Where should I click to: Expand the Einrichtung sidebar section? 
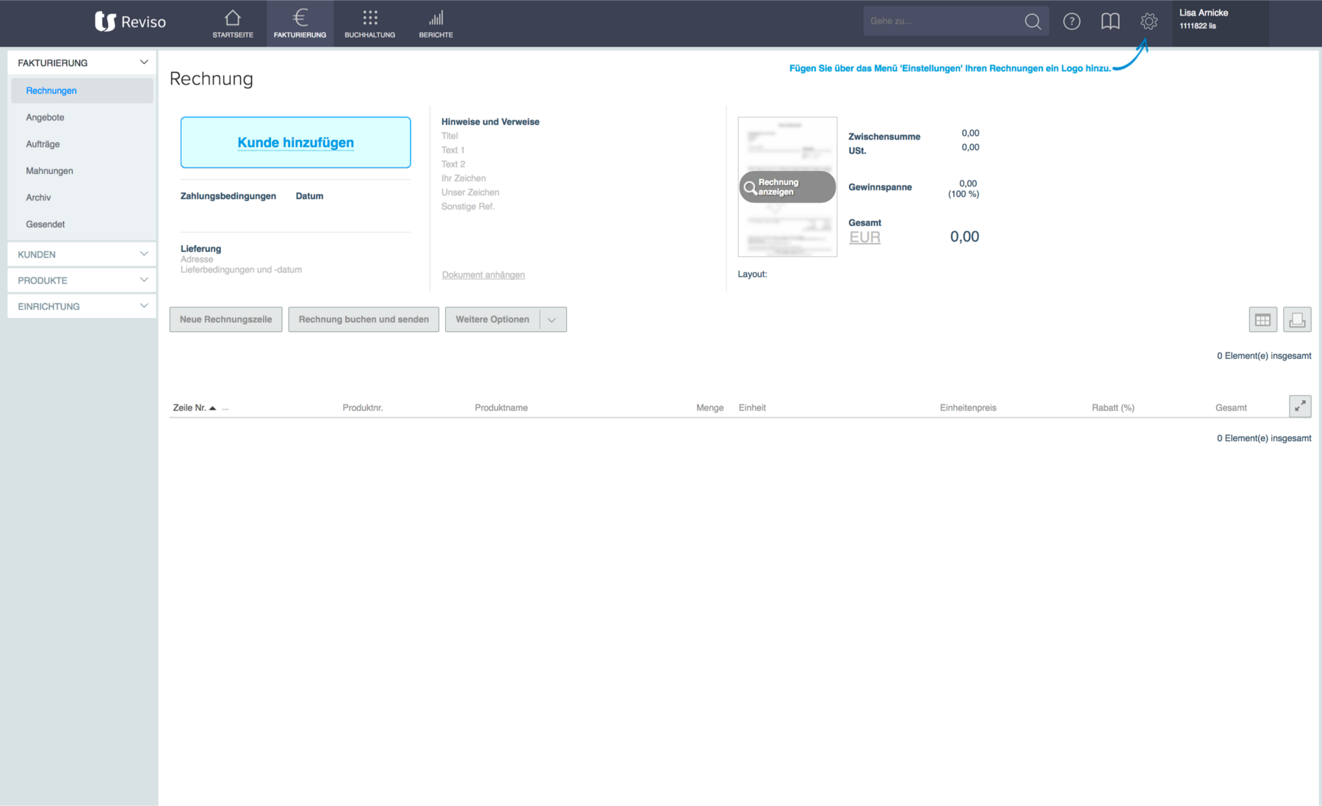click(x=82, y=306)
